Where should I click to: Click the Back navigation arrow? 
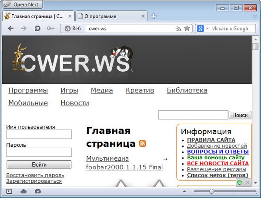(x=11, y=29)
